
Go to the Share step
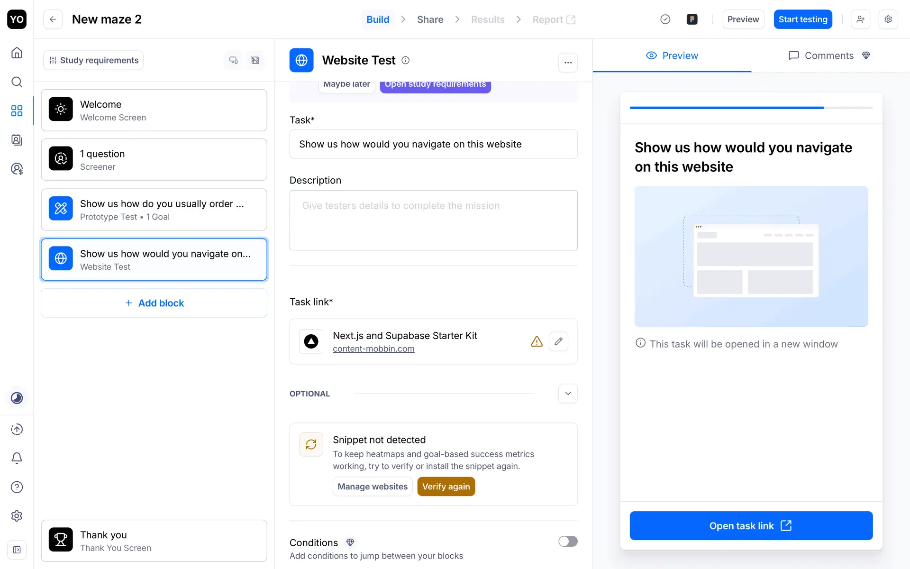point(430,19)
